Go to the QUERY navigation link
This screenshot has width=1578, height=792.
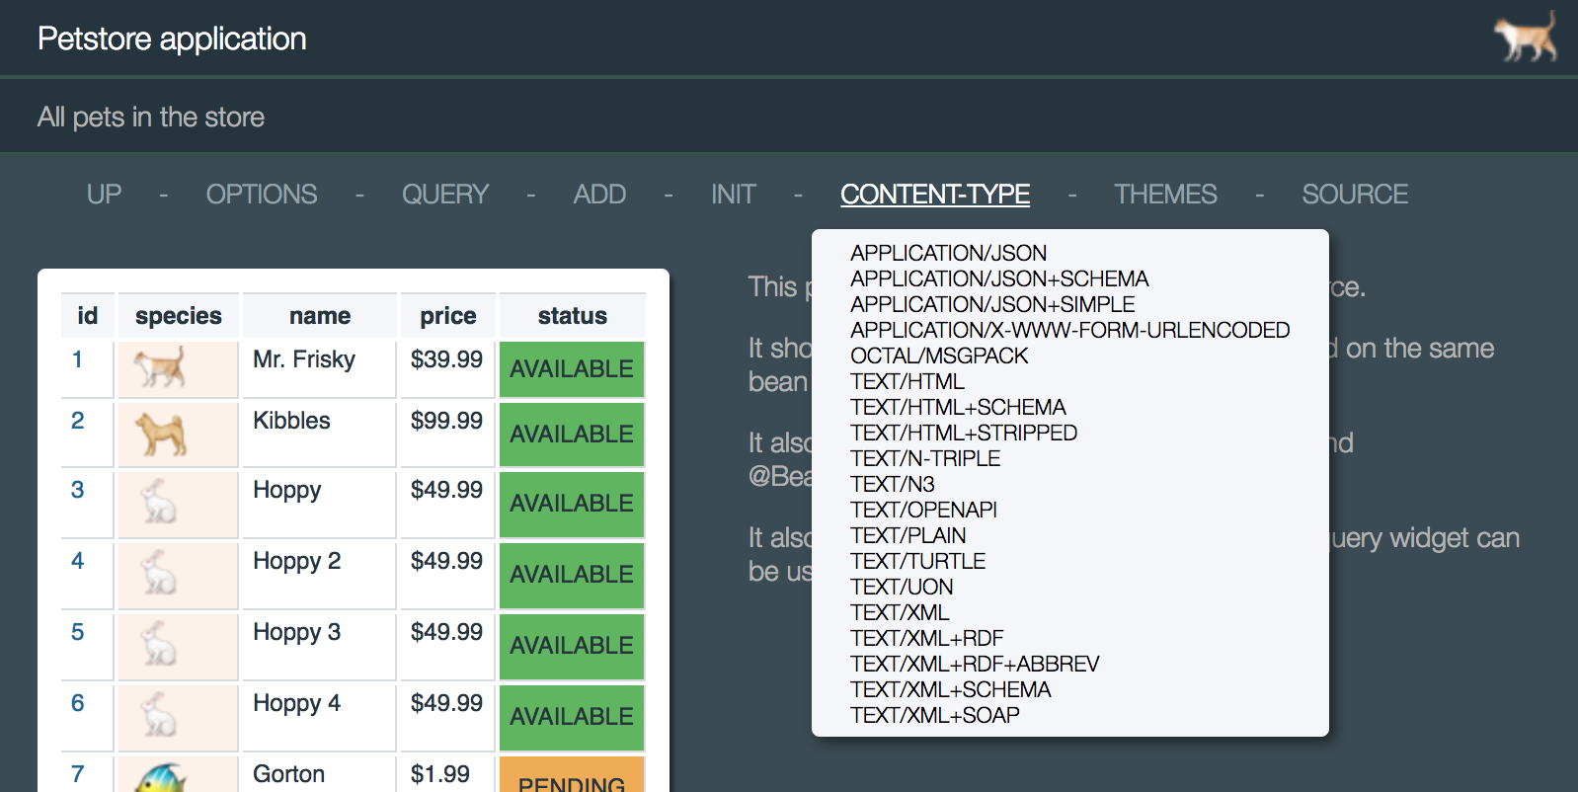point(445,195)
